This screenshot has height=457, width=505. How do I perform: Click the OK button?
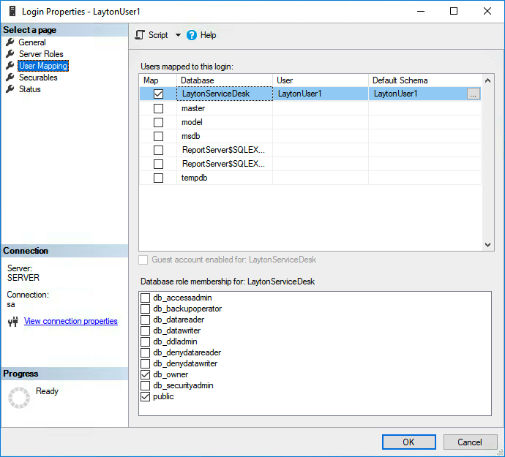pos(408,442)
